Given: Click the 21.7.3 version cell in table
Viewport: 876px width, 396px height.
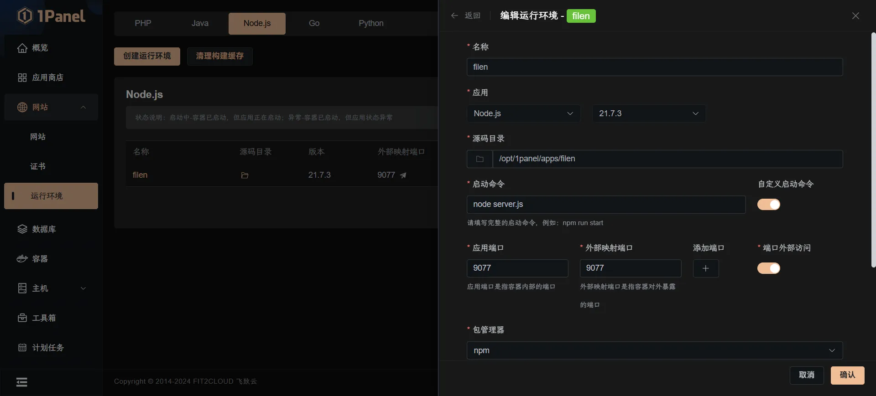Looking at the screenshot, I should [x=319, y=175].
